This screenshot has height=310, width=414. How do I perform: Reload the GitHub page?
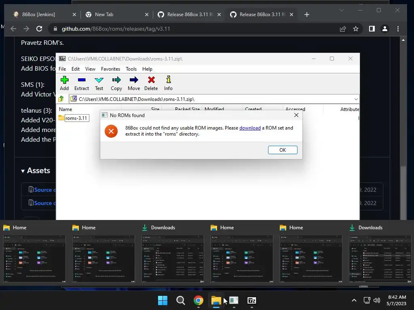pos(39,29)
